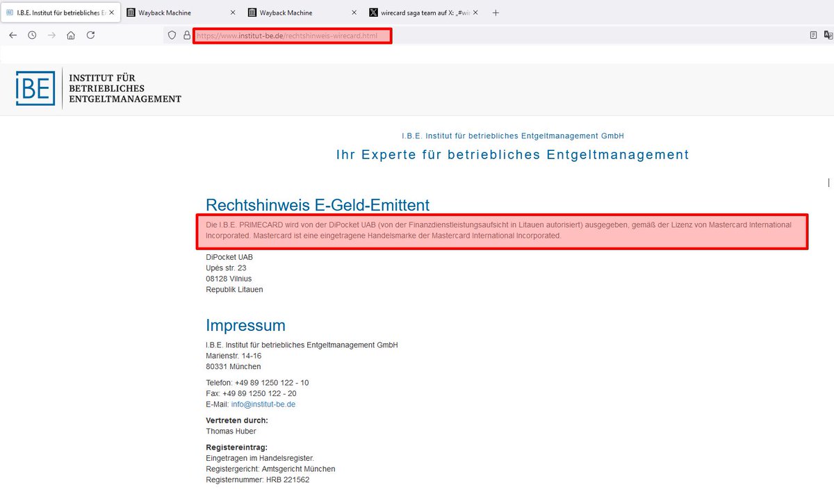Click Rechtshinweis E-Geld-Emittent heading
The width and height of the screenshot is (834, 492).
(x=318, y=205)
